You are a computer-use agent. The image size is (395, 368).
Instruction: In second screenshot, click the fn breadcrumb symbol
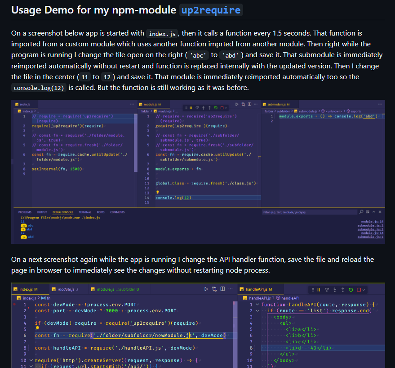coord(46,298)
